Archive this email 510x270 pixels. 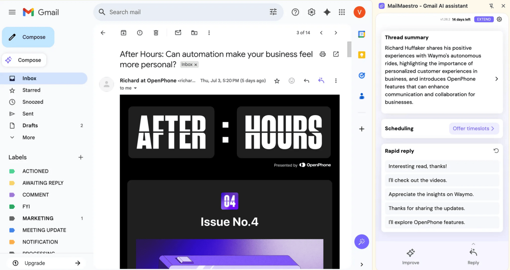pyautogui.click(x=124, y=33)
